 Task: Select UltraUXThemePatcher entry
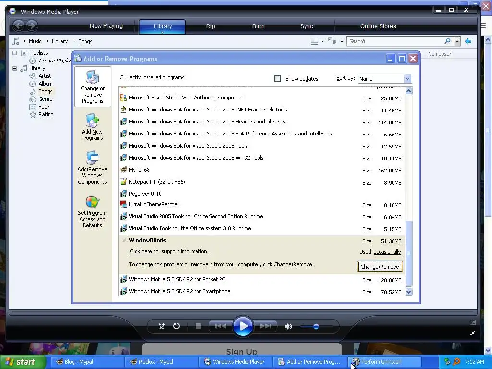tap(262, 205)
